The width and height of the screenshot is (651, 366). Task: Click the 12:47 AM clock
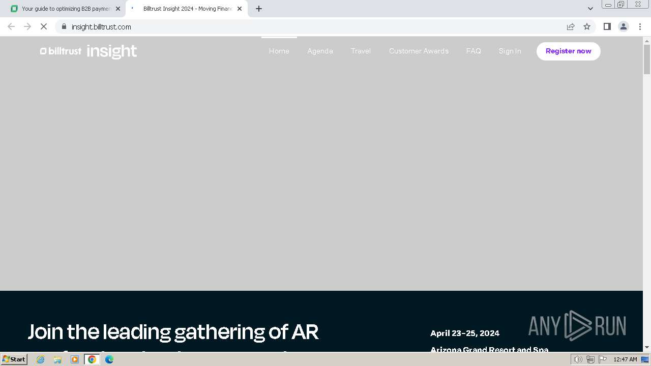[x=625, y=359]
